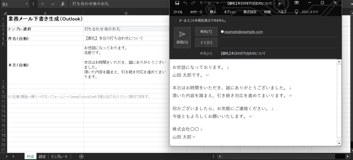Image resolution: width=353 pixels, height=160 pixels.
Task: Click the formula bar confirm checkmark icon
Action: 53,4
